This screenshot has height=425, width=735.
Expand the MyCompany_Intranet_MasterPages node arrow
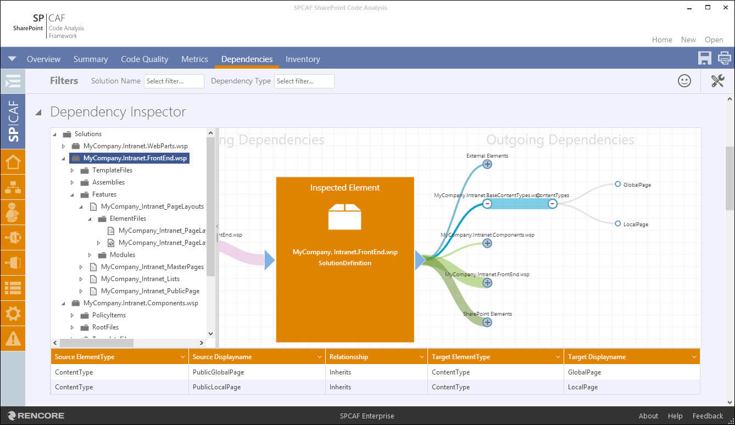pos(81,267)
